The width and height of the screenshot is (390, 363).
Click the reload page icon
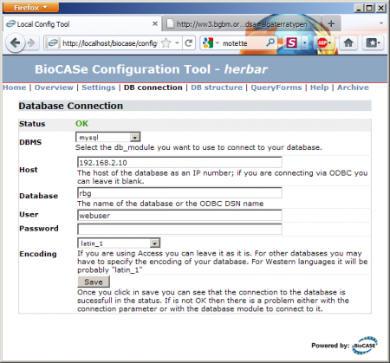click(x=189, y=43)
